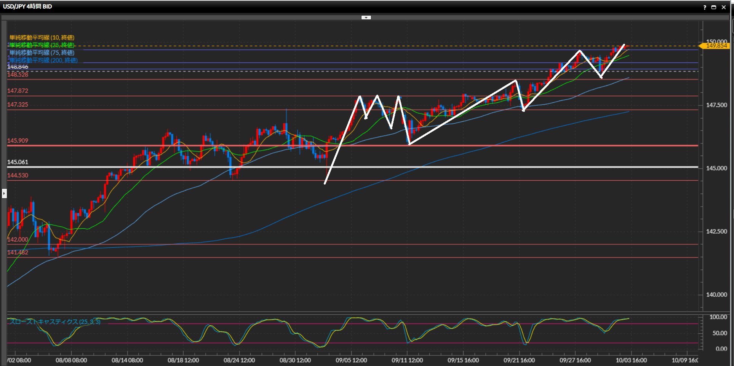734x366 pixels.
Task: Click the 148.528 red line label
Action: click(x=18, y=75)
